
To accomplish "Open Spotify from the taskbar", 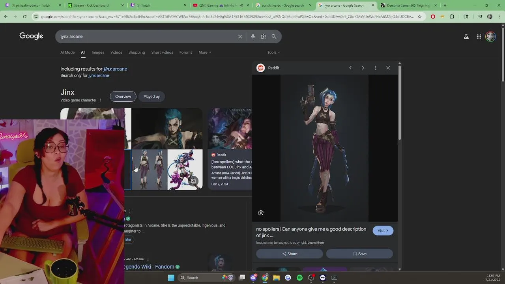I will click(x=299, y=278).
